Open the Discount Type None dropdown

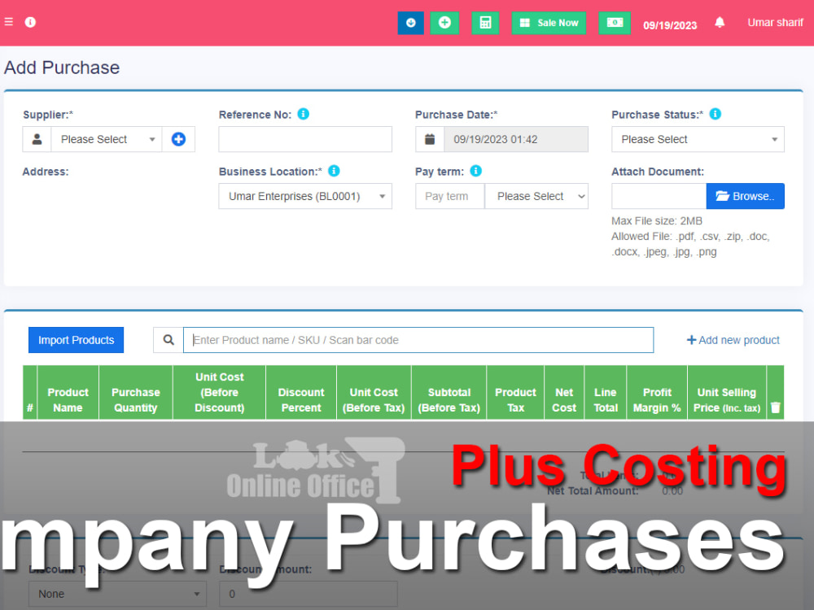point(117,594)
